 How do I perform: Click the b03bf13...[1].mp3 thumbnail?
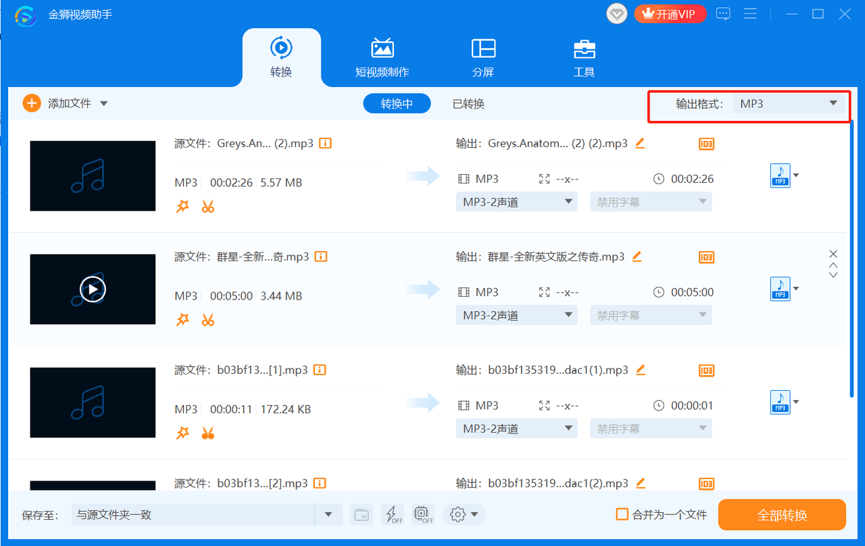coord(93,403)
